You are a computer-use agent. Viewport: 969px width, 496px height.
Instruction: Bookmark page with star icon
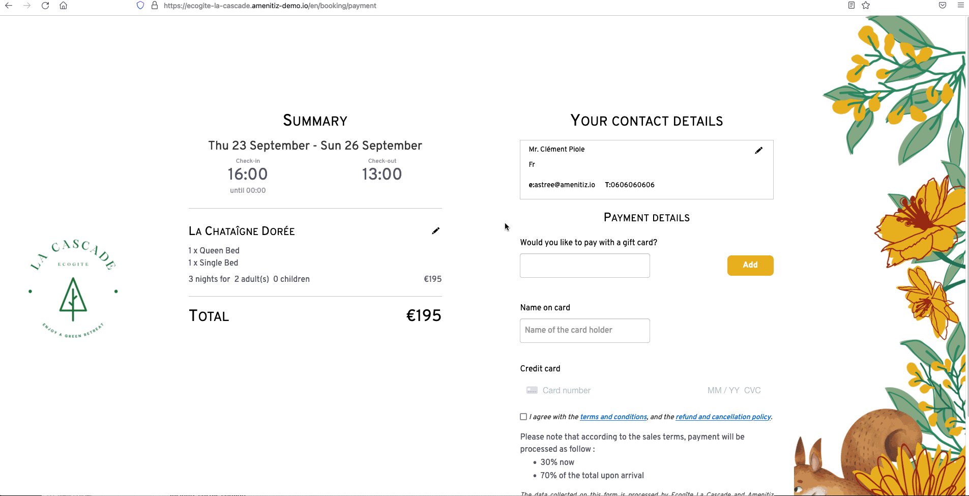pos(866,6)
